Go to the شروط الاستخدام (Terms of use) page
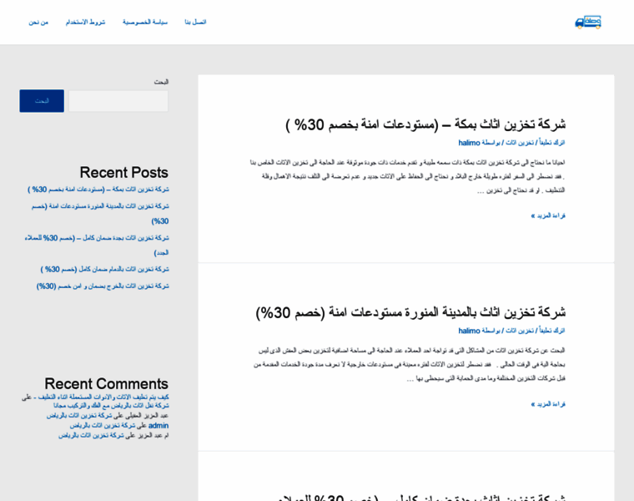634x501 pixels. click(86, 22)
